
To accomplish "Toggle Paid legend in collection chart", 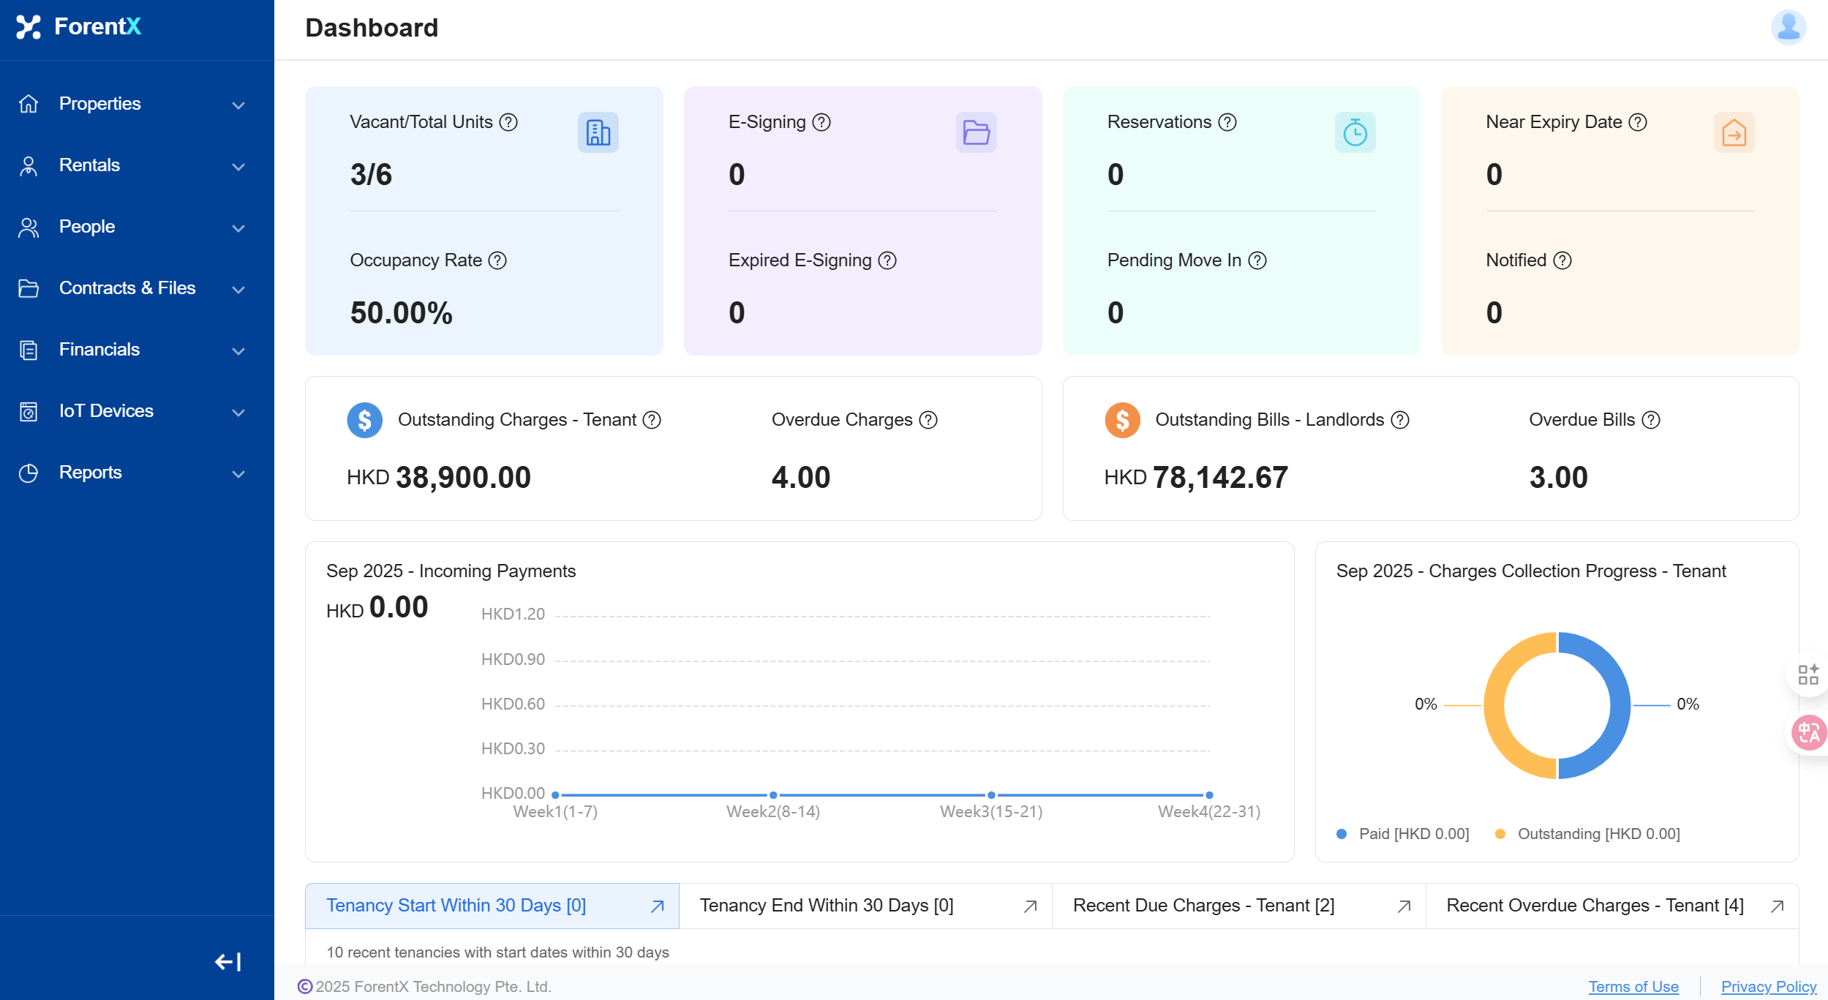I will [1403, 834].
